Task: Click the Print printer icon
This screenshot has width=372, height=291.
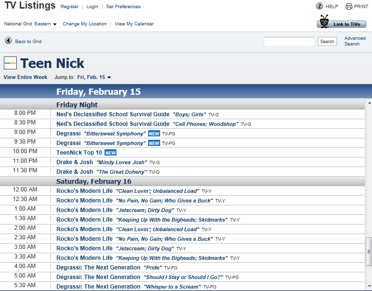Action: click(x=349, y=7)
